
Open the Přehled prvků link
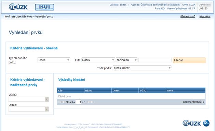(x=188, y=17)
